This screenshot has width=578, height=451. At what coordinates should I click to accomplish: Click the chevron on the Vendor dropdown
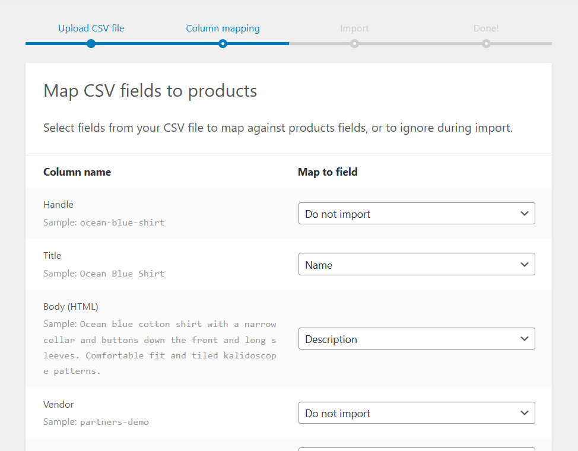(524, 412)
